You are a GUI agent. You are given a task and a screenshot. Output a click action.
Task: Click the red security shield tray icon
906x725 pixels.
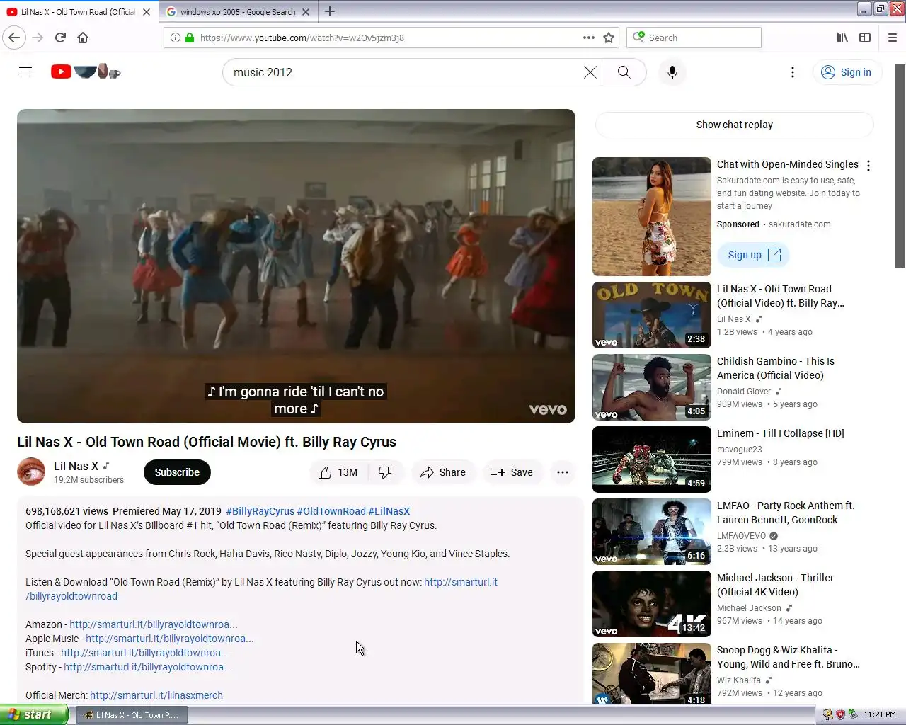point(840,714)
